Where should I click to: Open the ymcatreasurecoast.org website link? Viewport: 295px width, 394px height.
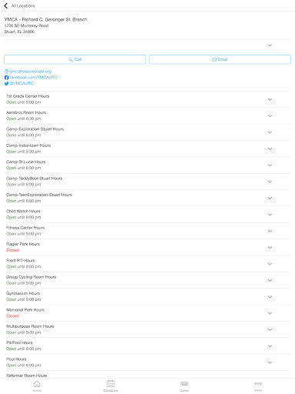click(31, 72)
